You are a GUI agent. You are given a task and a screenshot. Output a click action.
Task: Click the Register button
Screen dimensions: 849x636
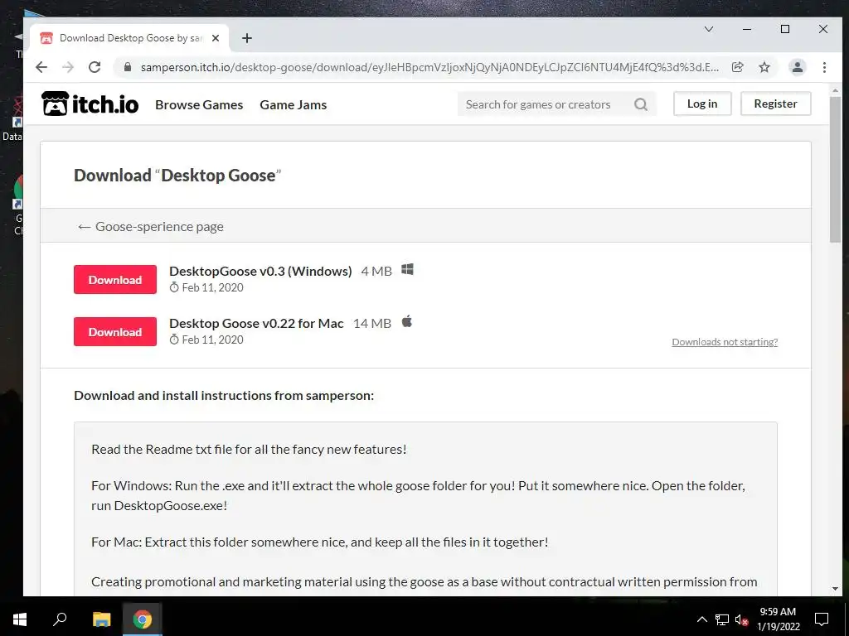click(775, 104)
